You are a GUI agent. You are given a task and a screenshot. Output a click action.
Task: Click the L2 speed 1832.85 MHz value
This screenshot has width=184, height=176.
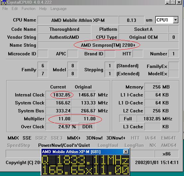[149, 119]
